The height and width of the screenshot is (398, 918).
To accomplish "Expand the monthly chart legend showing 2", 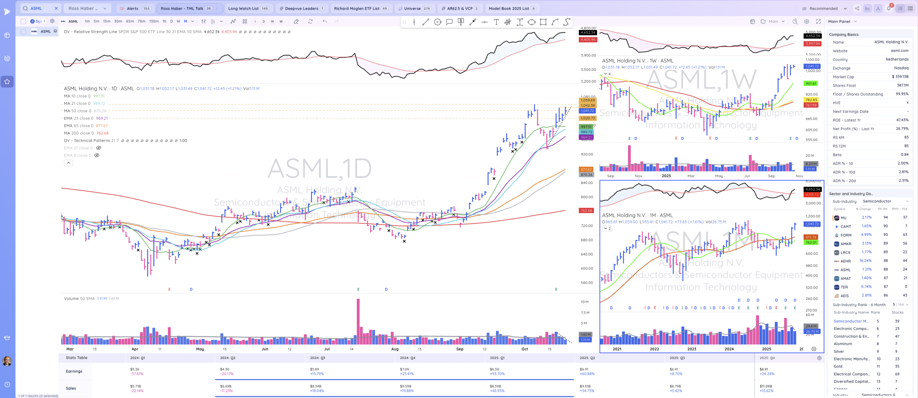I will point(607,229).
